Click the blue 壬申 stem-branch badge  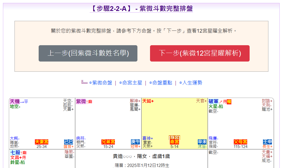tap(268, 142)
